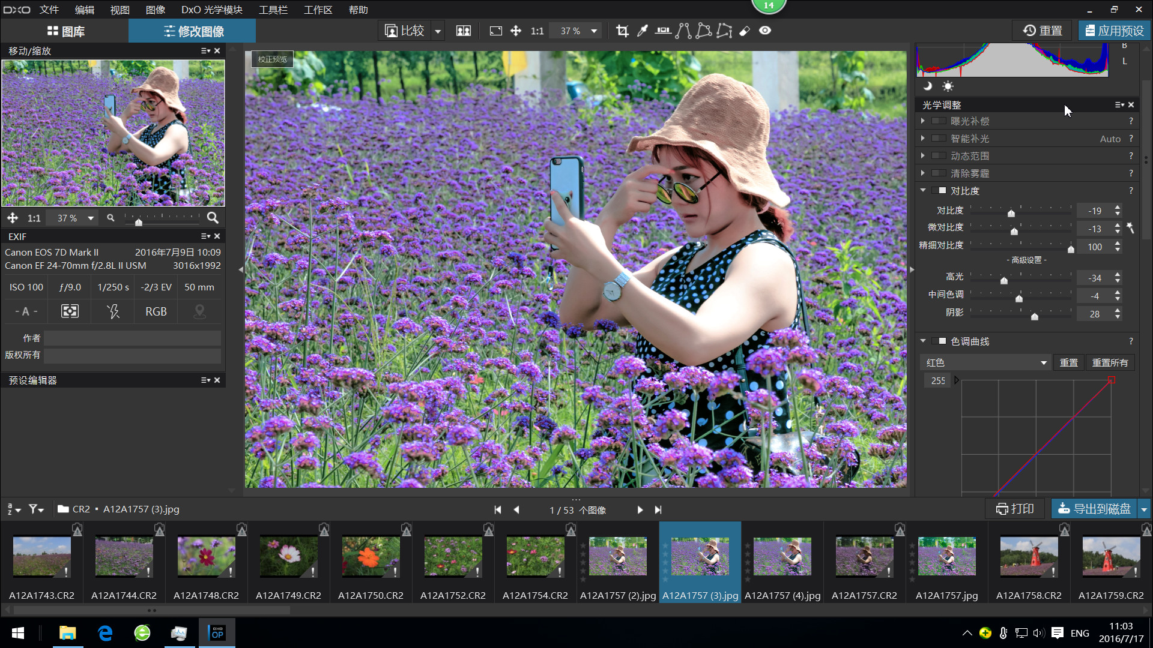Viewport: 1153px width, 648px height.
Task: Expand the 智能补光 section
Action: tap(923, 139)
